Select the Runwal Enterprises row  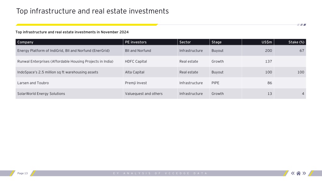coord(161,61)
